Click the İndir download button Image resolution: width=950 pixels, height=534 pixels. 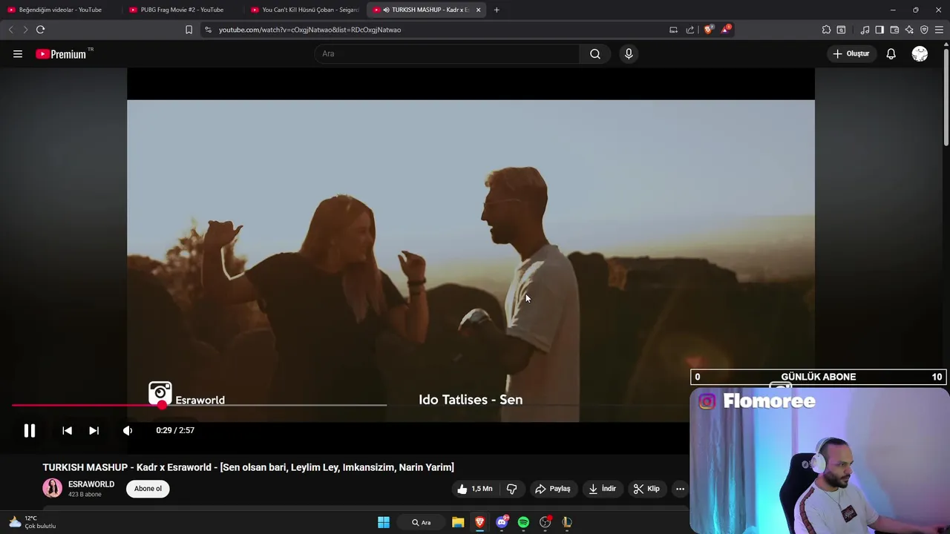coord(603,489)
